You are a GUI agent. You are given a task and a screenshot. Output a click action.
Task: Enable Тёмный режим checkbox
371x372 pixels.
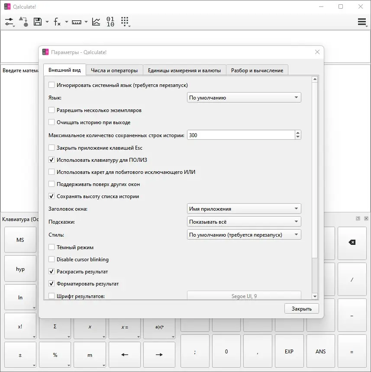(51, 247)
